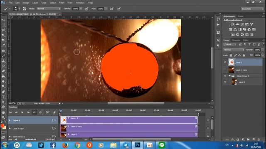
Task: Hide Video Group 1 in Layers panel
Action: (225, 76)
